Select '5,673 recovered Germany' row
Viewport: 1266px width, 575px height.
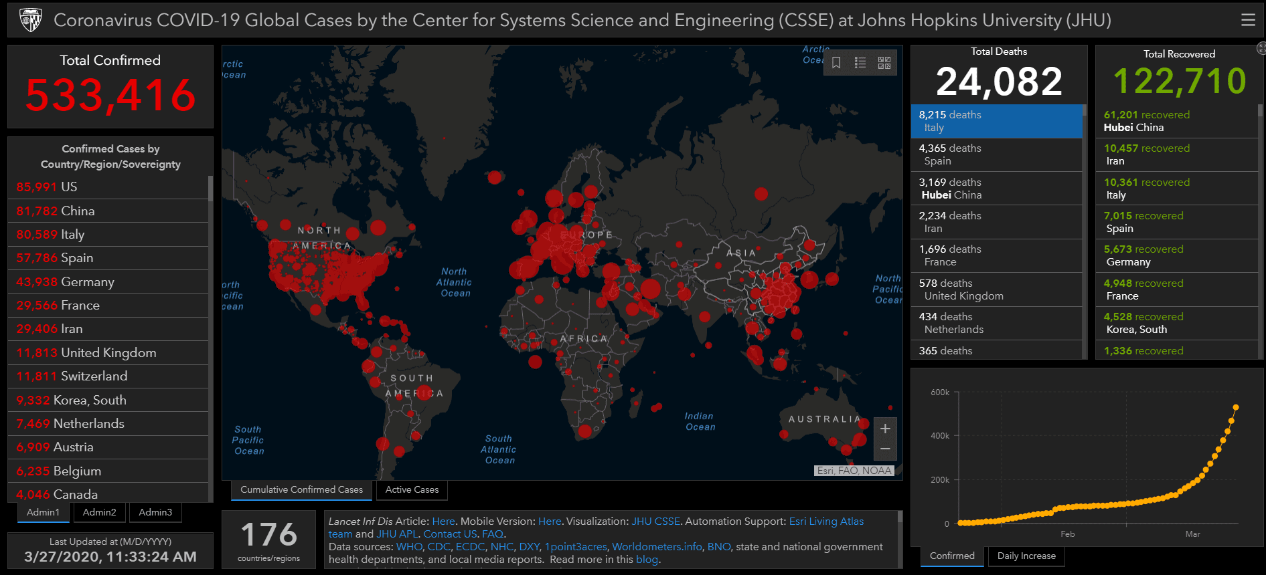point(1177,256)
